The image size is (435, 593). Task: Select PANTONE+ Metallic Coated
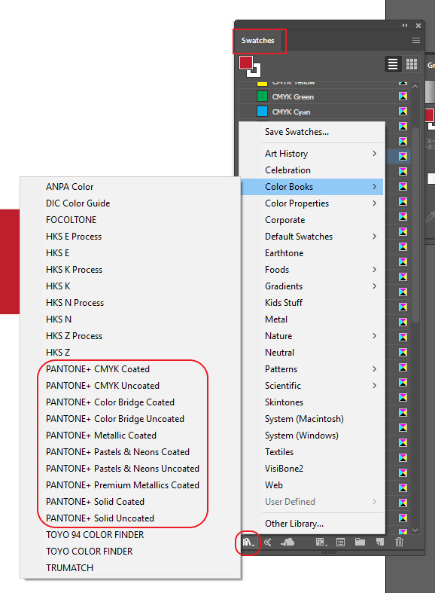pos(130,436)
